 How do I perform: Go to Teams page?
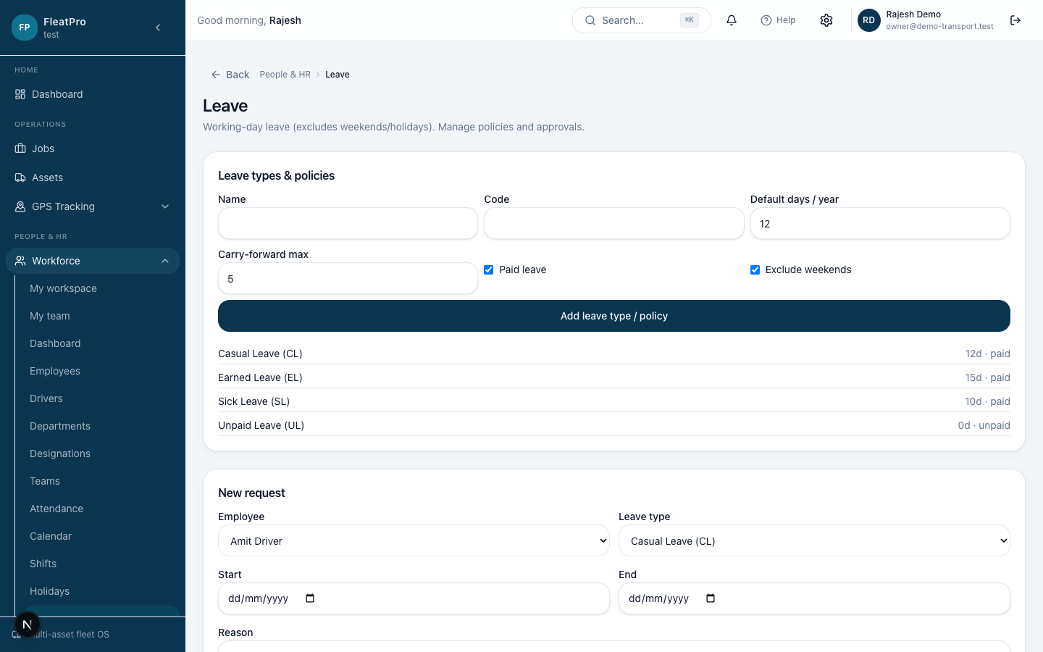[x=45, y=481]
